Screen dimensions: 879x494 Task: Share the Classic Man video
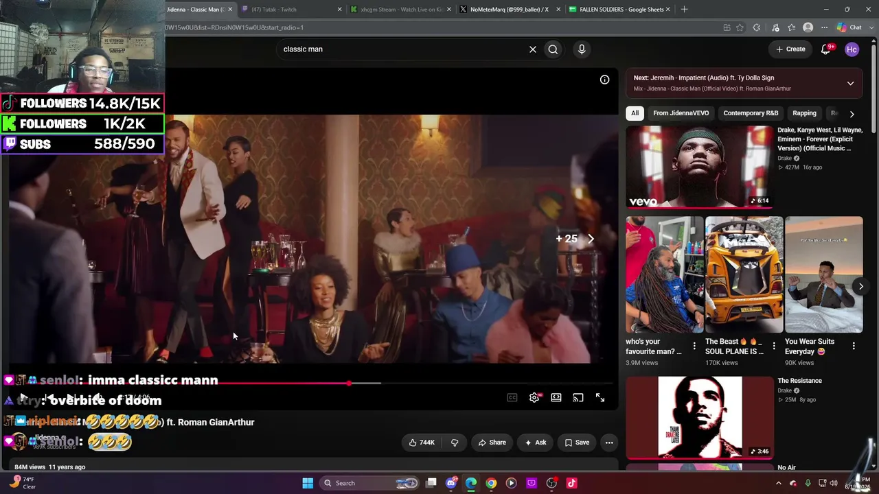[492, 443]
